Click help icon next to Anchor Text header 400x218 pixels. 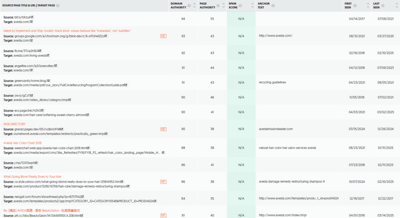[x=273, y=5]
